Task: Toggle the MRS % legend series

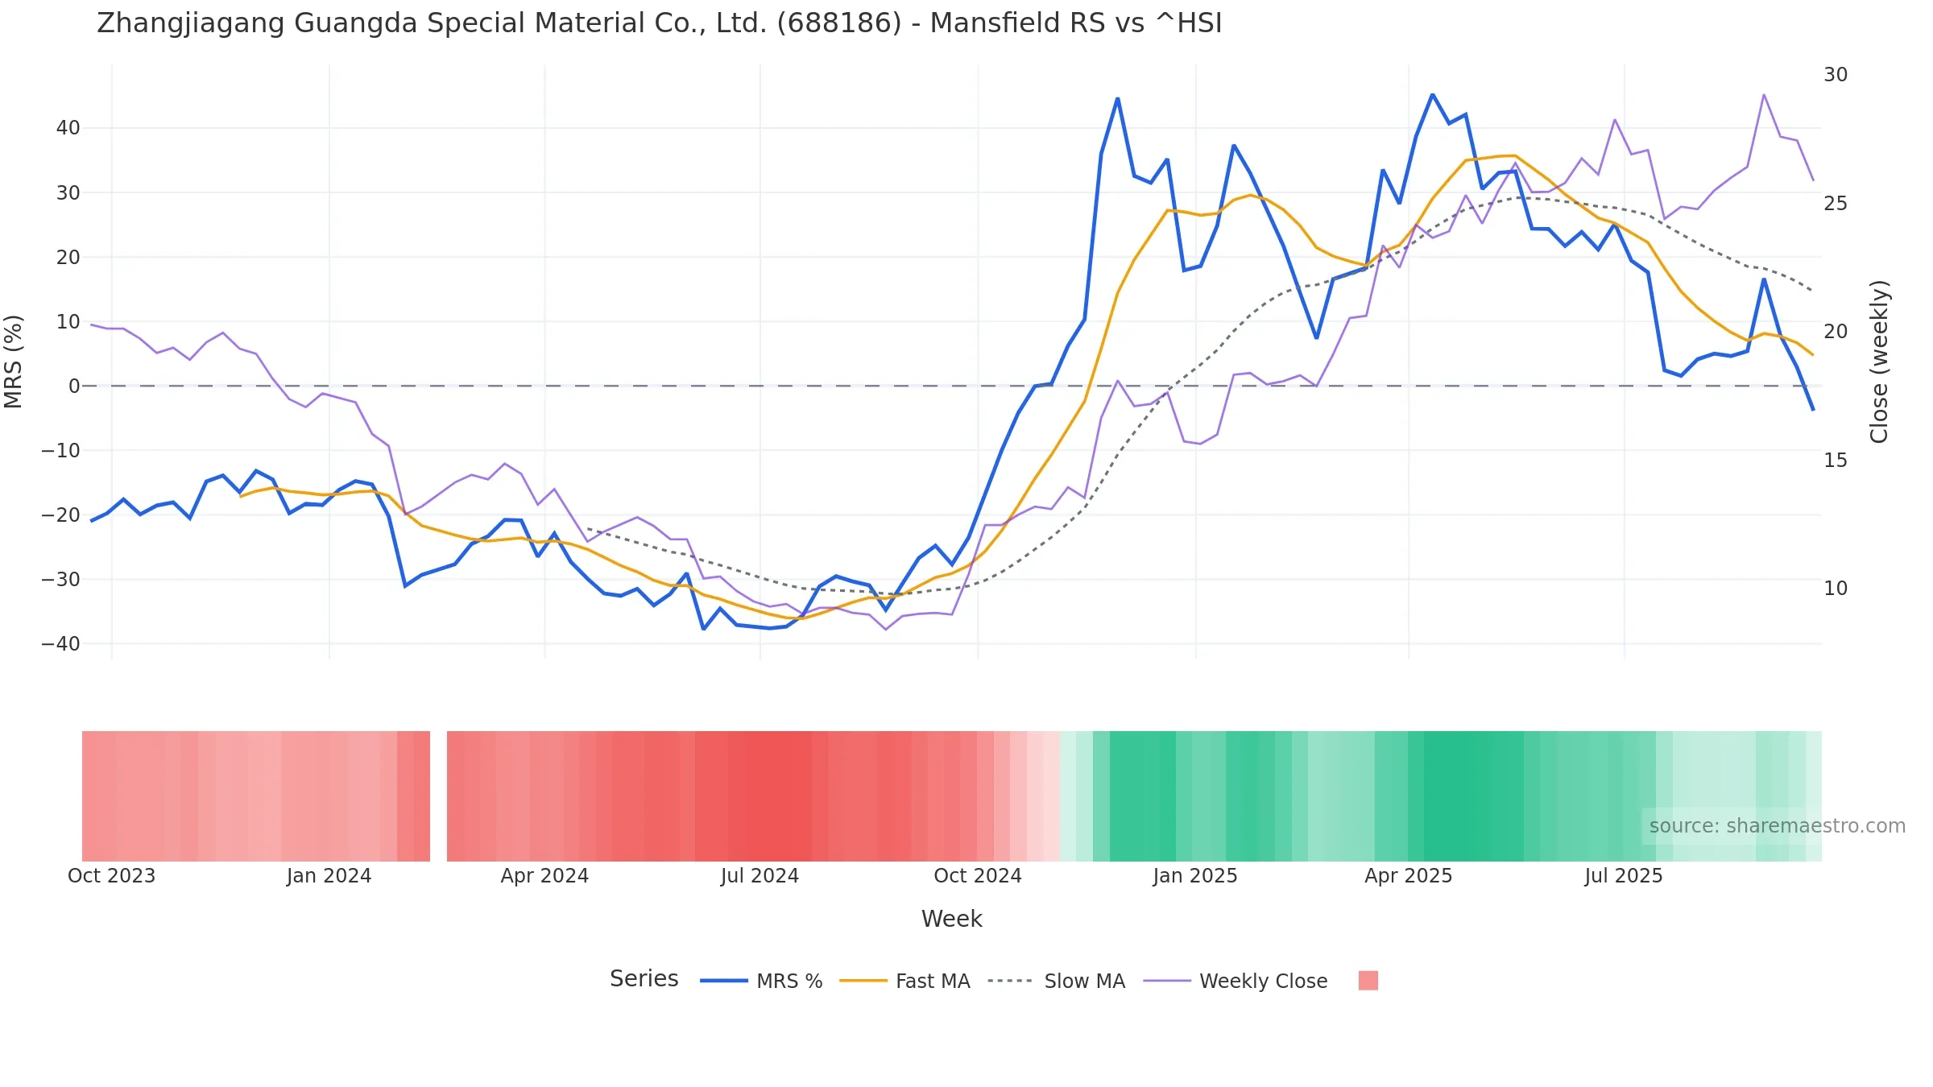Action: (x=761, y=981)
